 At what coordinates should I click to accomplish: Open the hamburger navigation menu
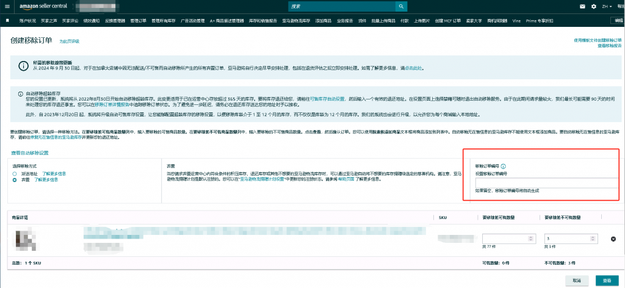click(x=7, y=7)
